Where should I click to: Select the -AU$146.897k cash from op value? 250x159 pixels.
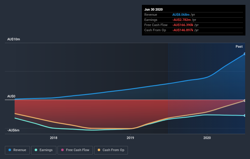tap(183, 30)
